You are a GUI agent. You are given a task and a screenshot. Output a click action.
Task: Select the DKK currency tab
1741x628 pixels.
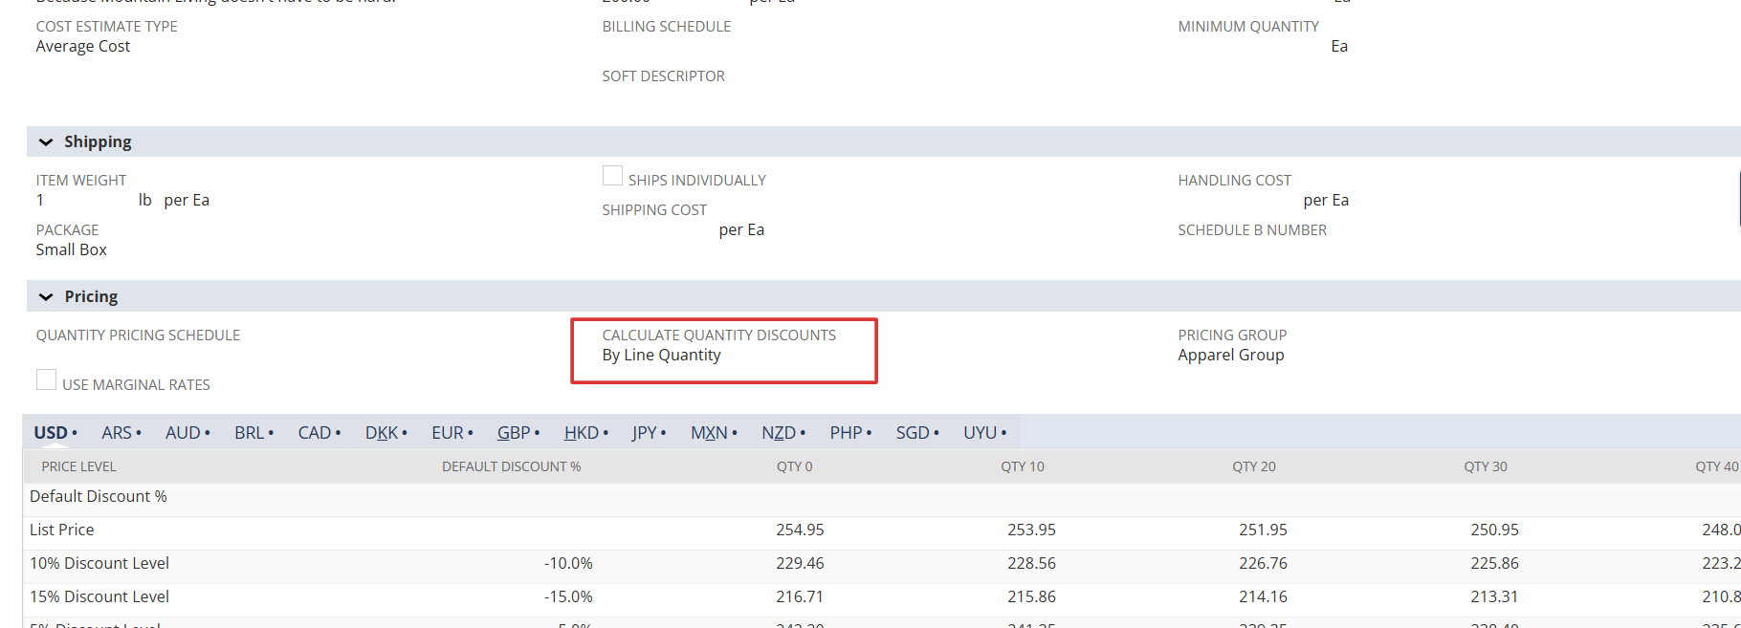(x=382, y=433)
